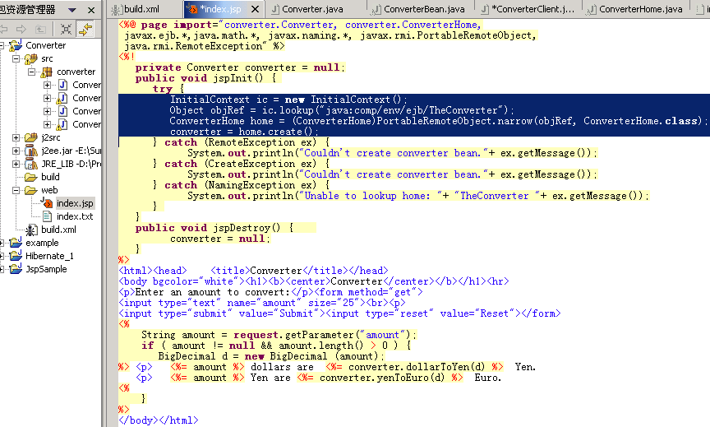Screen dimensions: 710x427
Task: Select the Converter project icon
Action: [x=15, y=45]
